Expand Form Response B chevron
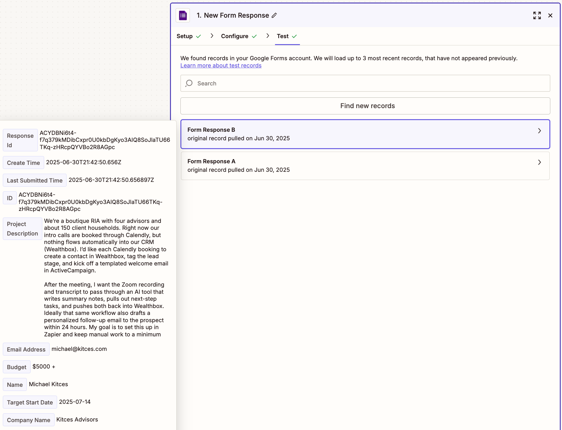 540,131
